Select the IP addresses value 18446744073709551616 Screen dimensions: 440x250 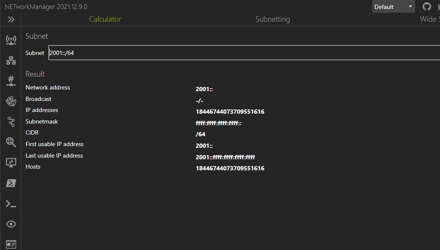(x=230, y=112)
